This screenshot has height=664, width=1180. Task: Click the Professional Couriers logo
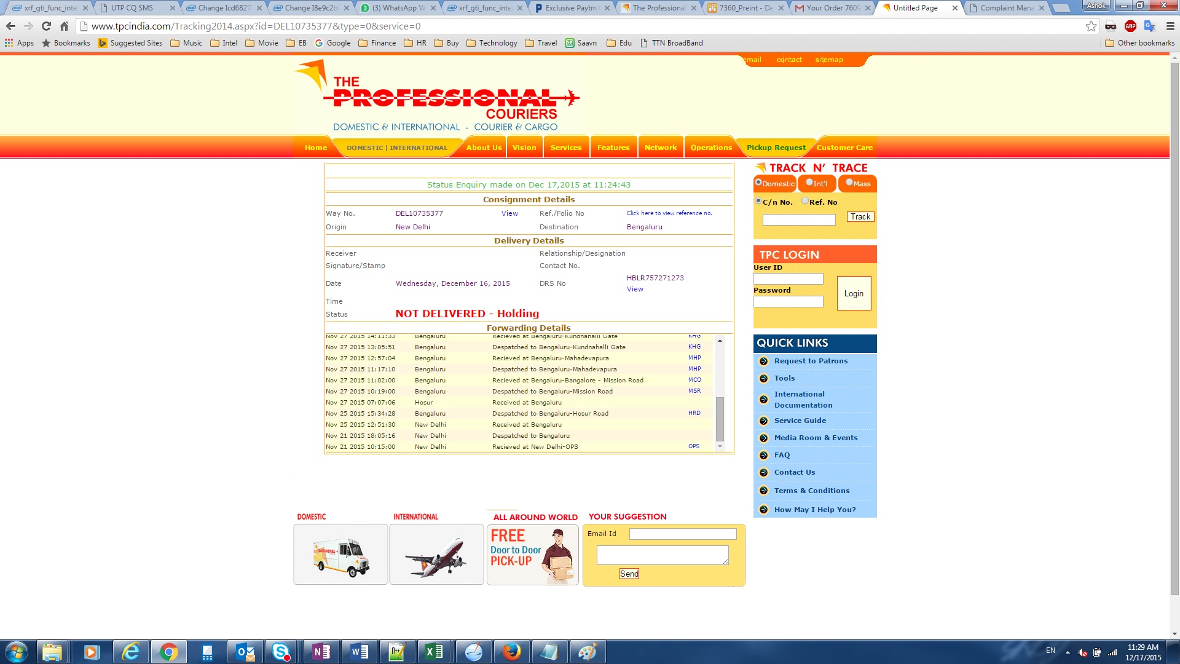pos(438,95)
